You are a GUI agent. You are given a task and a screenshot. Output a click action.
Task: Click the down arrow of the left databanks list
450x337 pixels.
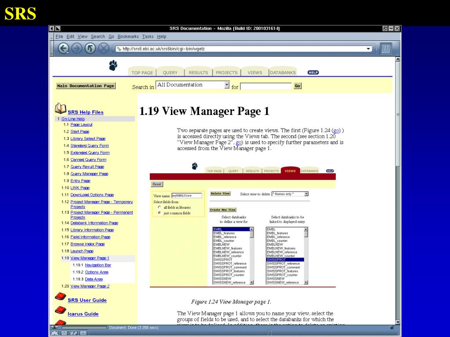(252, 282)
